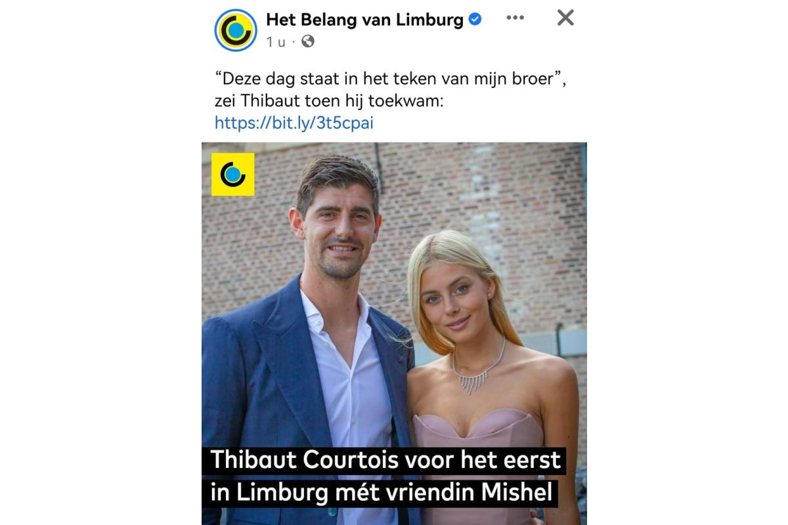The height and width of the screenshot is (525, 788).
Task: Open the bit.ly/3t5cpai link
Action: [x=294, y=123]
